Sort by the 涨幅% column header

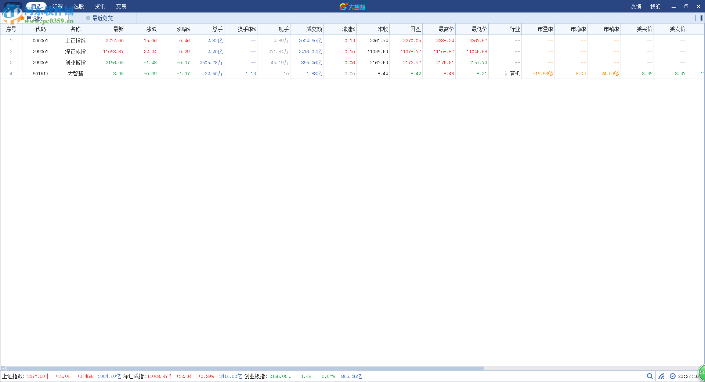[174, 29]
